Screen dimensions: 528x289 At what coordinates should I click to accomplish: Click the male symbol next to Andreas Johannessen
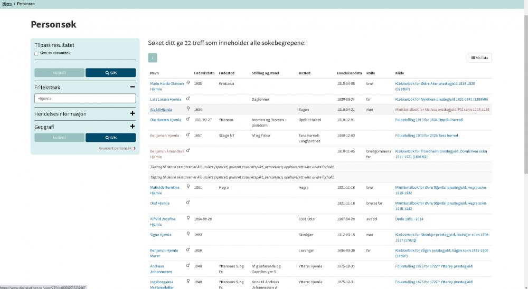click(x=188, y=265)
